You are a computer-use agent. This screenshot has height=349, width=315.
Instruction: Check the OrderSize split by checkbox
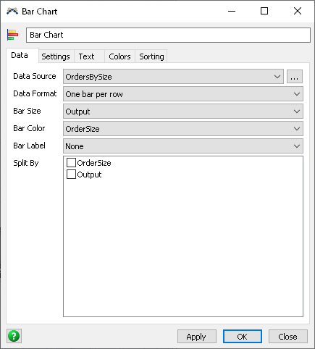(x=71, y=163)
